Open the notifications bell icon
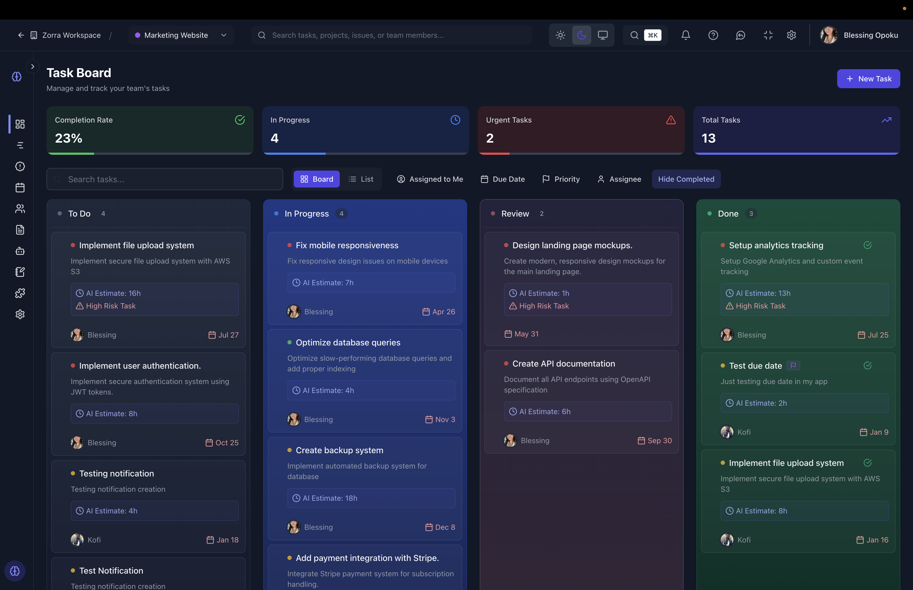The width and height of the screenshot is (913, 590). pos(686,35)
